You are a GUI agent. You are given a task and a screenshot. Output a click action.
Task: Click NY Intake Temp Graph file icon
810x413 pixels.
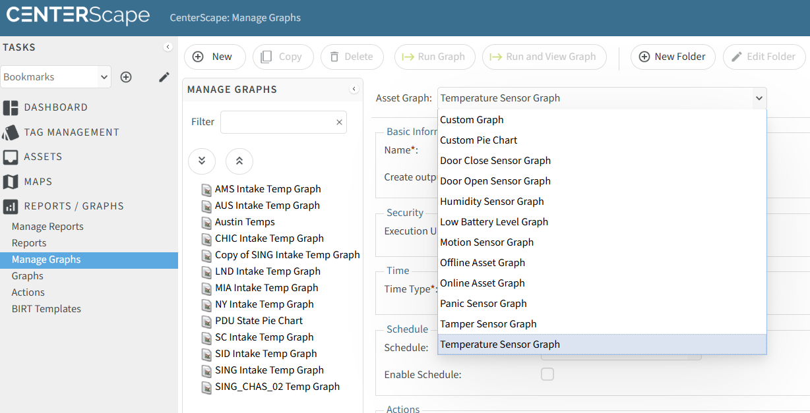click(x=206, y=305)
